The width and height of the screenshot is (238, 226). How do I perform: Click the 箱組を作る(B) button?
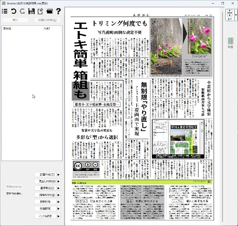pyautogui.click(x=47, y=195)
